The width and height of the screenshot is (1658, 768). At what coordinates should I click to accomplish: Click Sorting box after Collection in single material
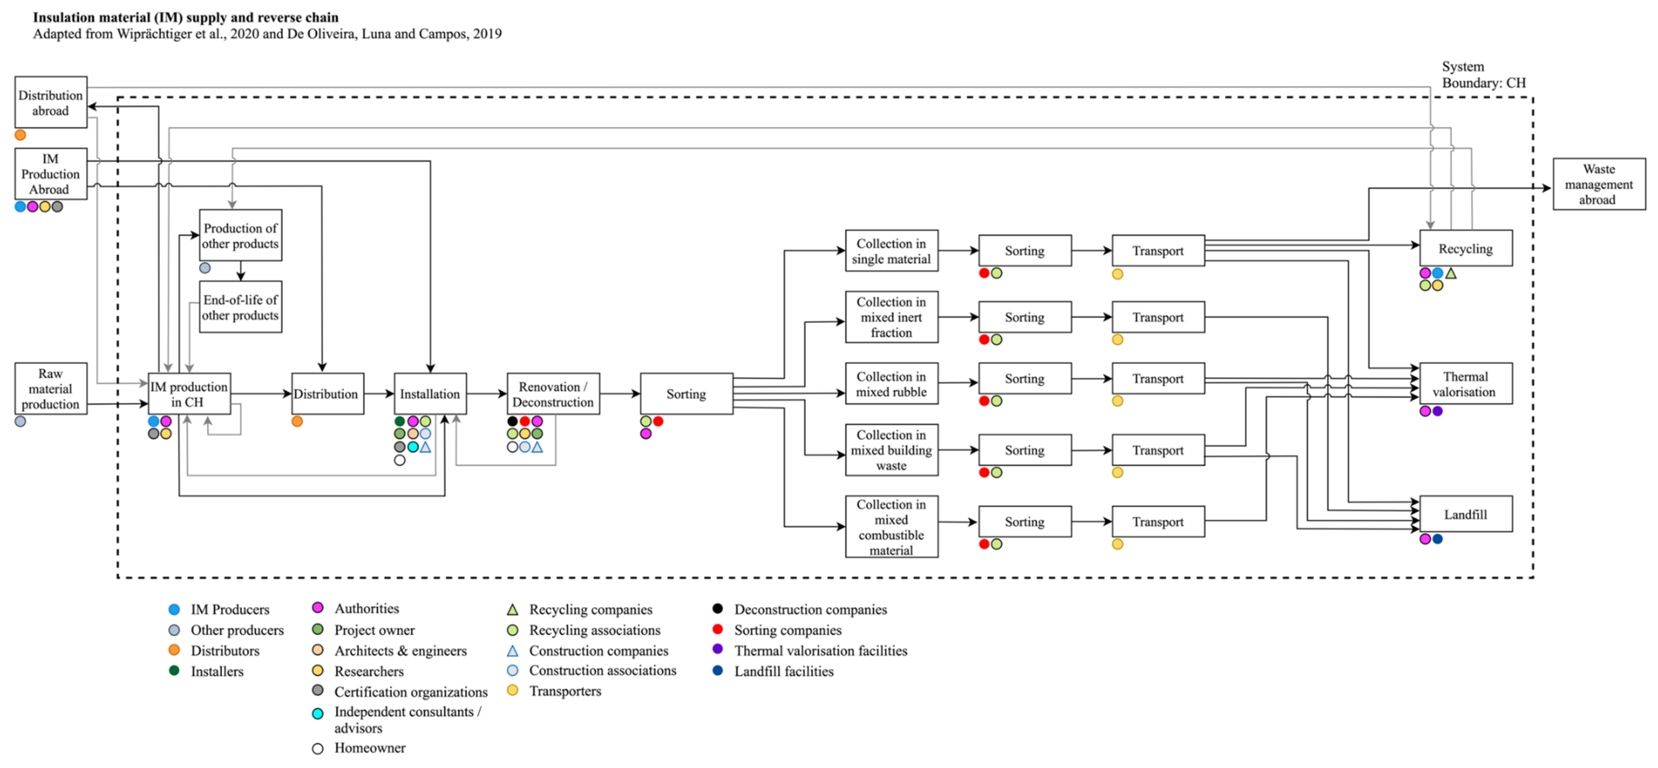[1025, 250]
